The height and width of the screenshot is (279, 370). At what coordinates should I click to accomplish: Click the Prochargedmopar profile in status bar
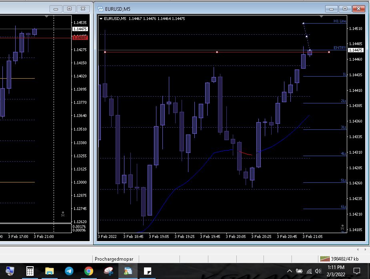pos(114,259)
